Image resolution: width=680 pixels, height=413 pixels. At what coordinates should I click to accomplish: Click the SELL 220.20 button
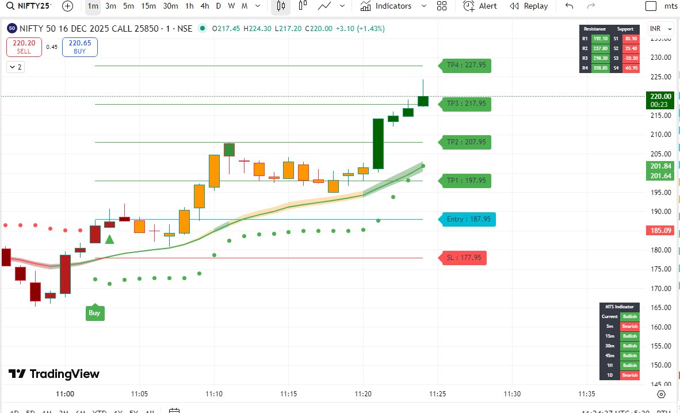pyautogui.click(x=24, y=47)
